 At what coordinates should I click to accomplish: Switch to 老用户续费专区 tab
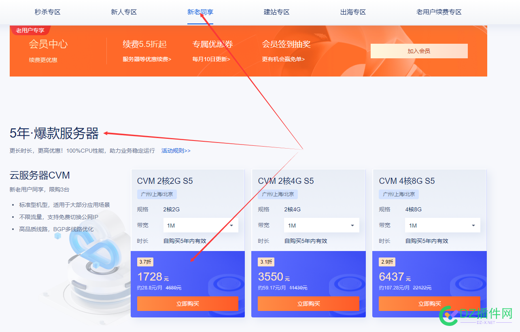tap(439, 12)
